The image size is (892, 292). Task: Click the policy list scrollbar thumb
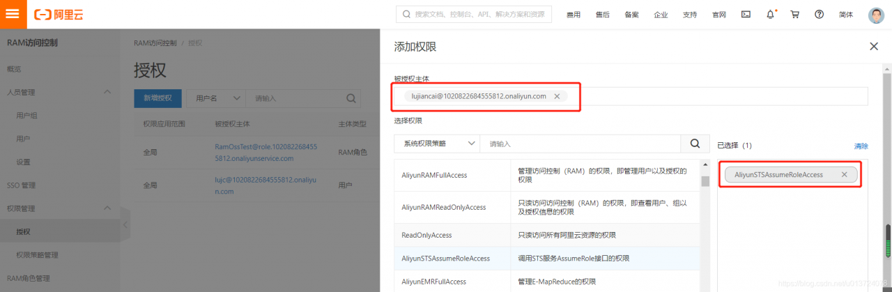point(705,181)
